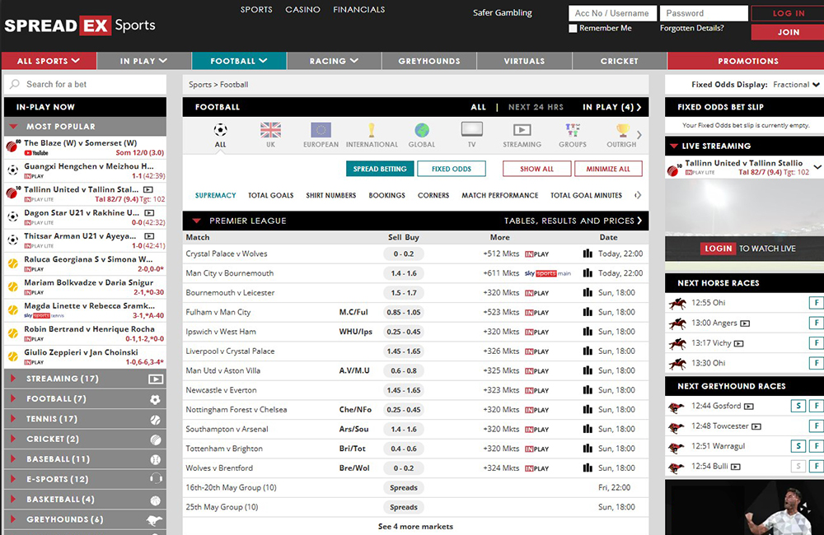Screen dimensions: 824x535
Task: Click the streaming icon next to 13:00 Angers
Action: coord(745,323)
